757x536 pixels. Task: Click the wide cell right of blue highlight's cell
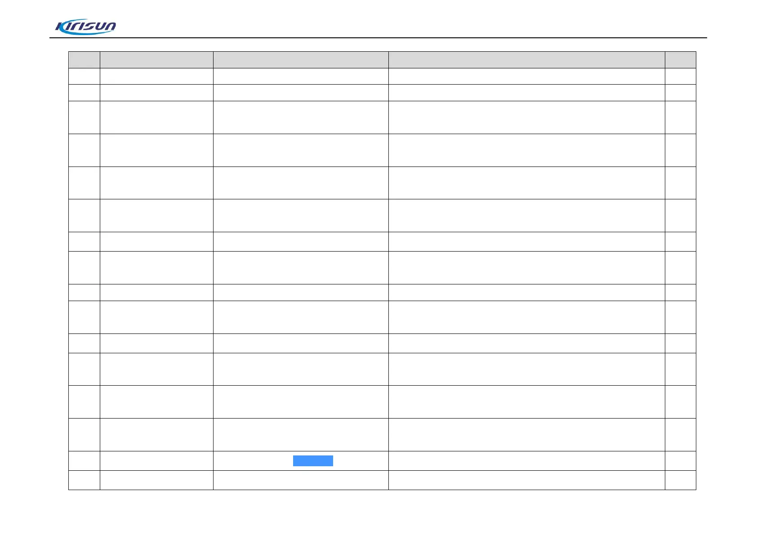click(526, 461)
